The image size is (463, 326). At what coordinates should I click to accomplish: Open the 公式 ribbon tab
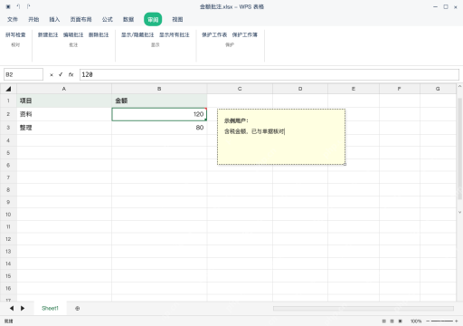point(108,20)
